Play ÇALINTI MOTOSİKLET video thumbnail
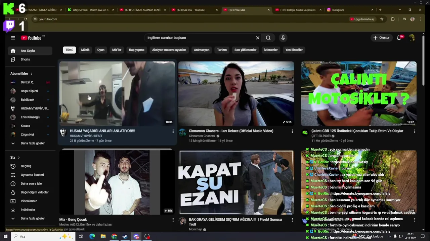430x241 pixels. point(358,94)
